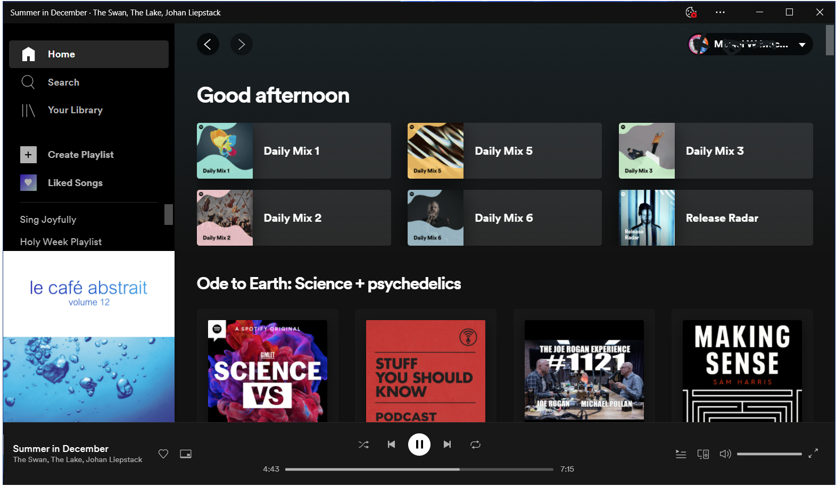This screenshot has height=486, width=836.
Task: Skip to the next track
Action: [448, 445]
